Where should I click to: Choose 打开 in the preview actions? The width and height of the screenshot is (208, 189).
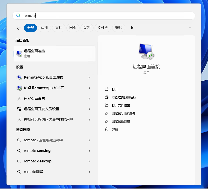[x=115, y=89]
